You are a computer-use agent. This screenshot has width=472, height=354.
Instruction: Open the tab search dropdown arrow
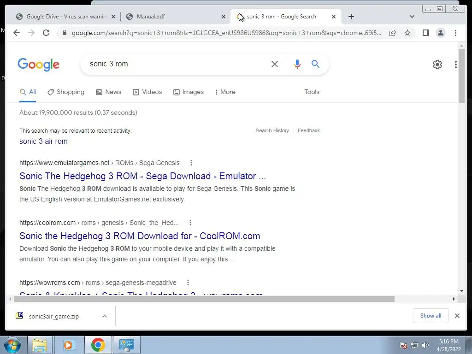[x=412, y=17]
